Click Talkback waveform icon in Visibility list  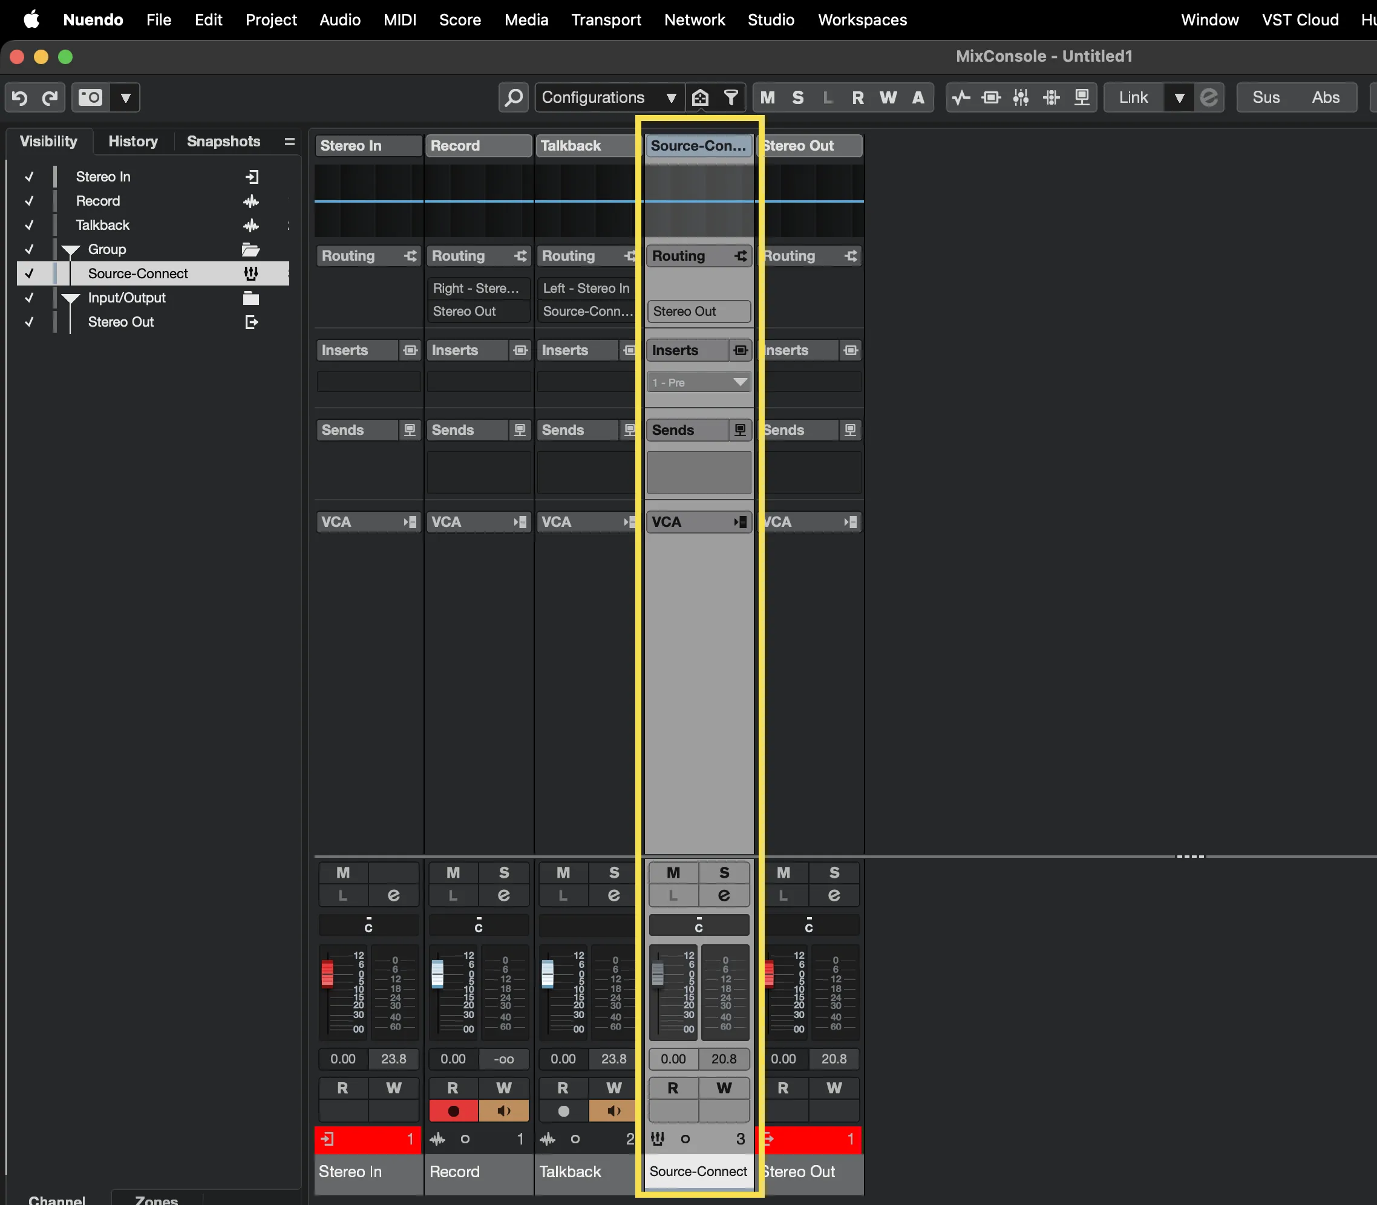pos(251,226)
